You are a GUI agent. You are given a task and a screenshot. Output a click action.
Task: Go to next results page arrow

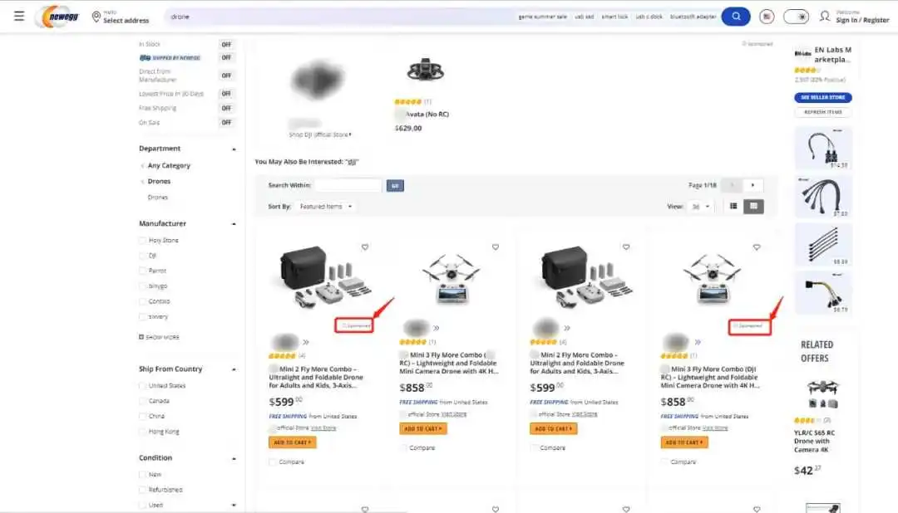pyautogui.click(x=752, y=185)
